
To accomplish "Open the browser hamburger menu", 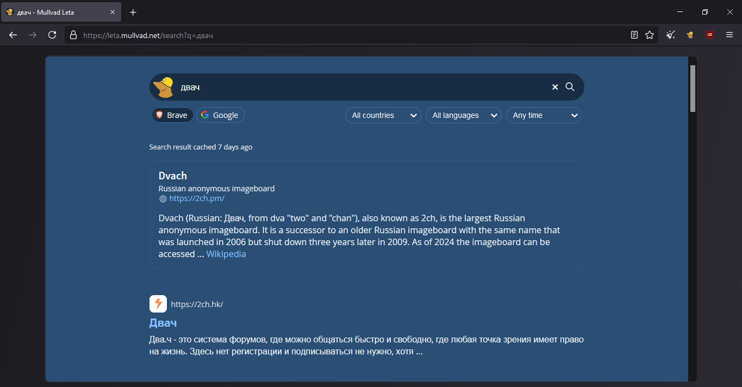I will (729, 35).
